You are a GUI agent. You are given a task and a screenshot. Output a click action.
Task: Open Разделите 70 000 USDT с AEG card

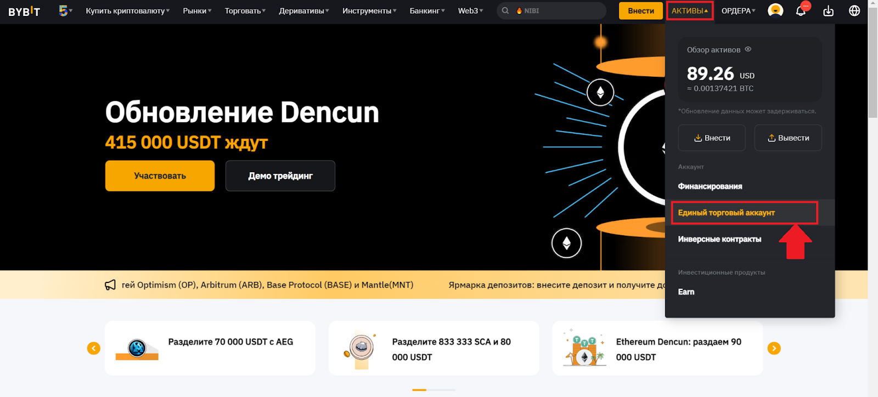pyautogui.click(x=210, y=348)
